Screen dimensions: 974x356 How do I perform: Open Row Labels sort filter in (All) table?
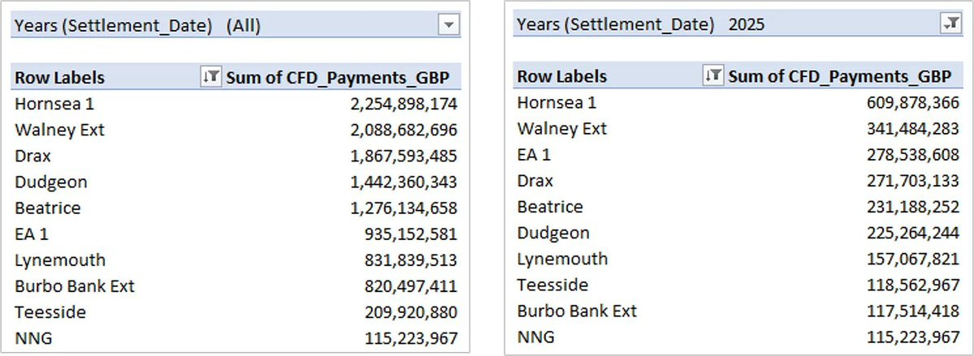click(x=211, y=77)
